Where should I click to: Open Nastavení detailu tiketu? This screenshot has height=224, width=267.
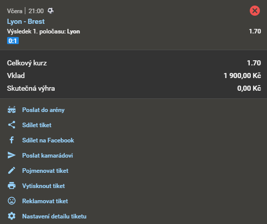pyautogui.click(x=54, y=216)
